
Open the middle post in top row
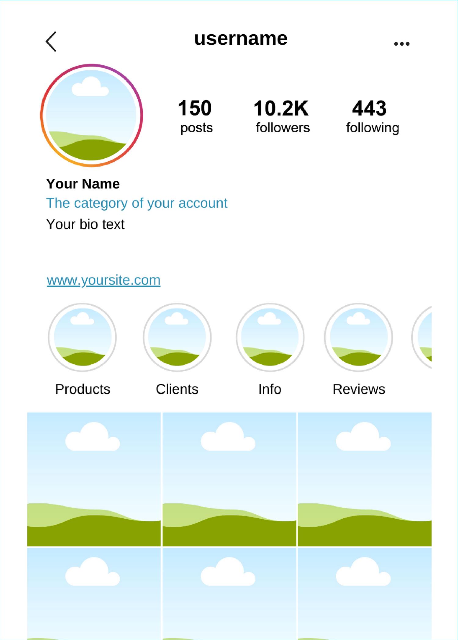[x=229, y=479]
